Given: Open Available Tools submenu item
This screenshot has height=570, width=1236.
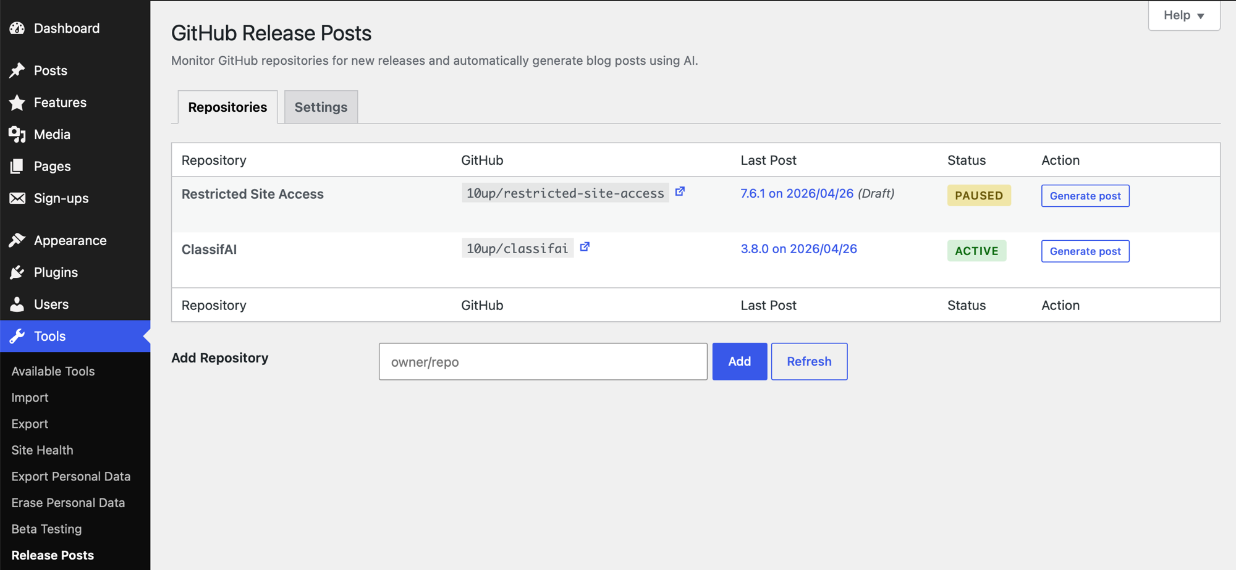Looking at the screenshot, I should point(53,371).
